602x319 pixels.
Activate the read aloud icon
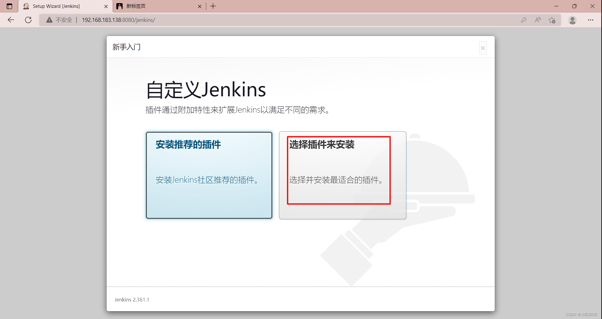pyautogui.click(x=538, y=20)
